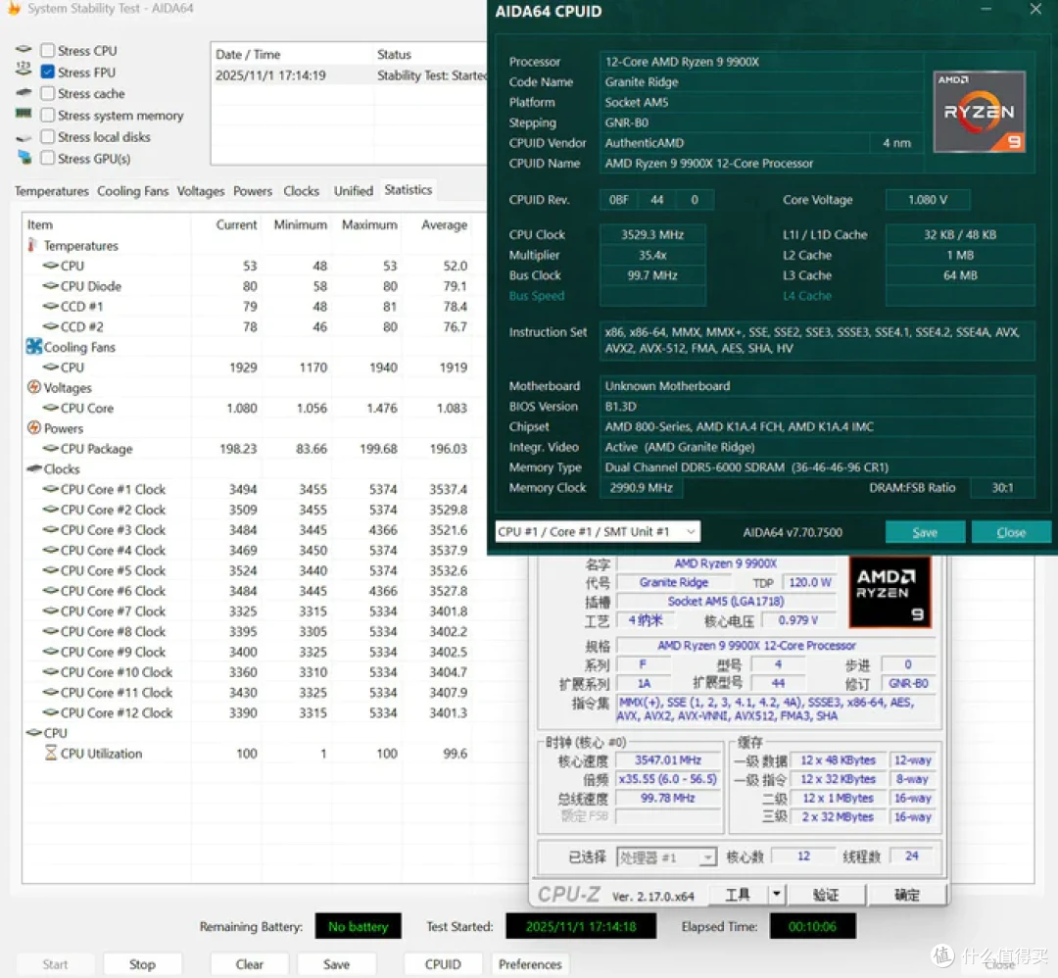Click the AIDA64 flame icon in the title bar
Image resolution: width=1058 pixels, height=978 pixels.
pyautogui.click(x=13, y=8)
